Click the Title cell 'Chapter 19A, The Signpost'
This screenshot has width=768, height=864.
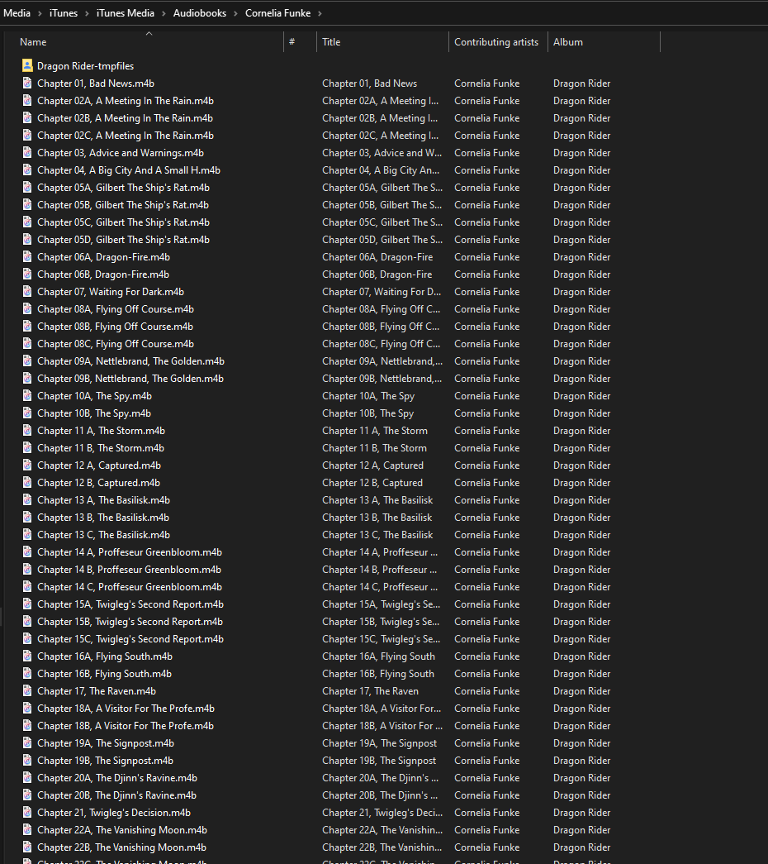pyautogui.click(x=380, y=742)
